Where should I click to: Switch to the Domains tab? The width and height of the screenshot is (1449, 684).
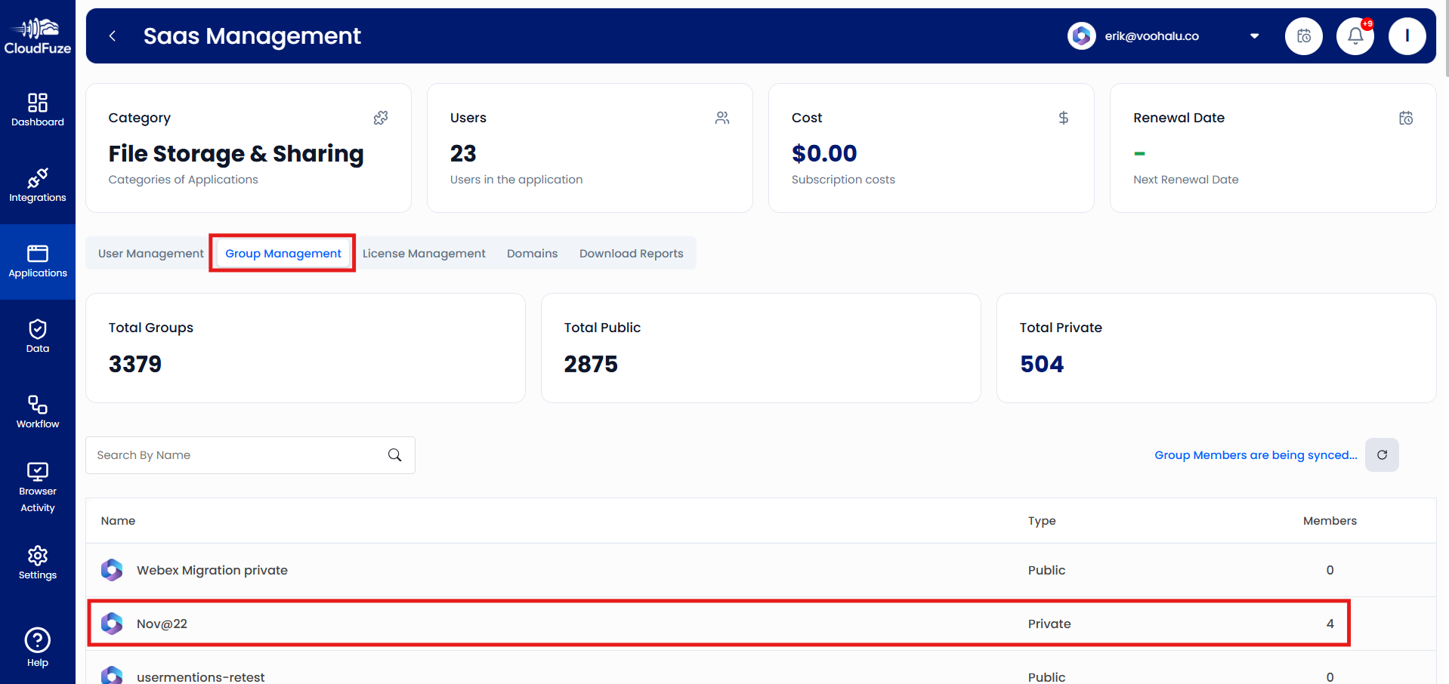(x=532, y=253)
